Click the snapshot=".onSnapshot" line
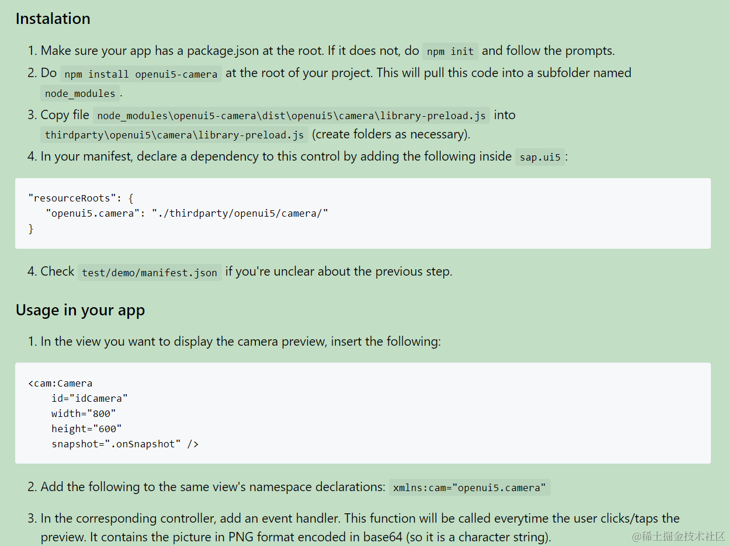Viewport: 729px width, 546px height. click(x=125, y=444)
